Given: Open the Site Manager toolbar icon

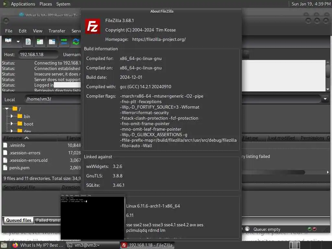Looking at the screenshot, I should pos(8,41).
